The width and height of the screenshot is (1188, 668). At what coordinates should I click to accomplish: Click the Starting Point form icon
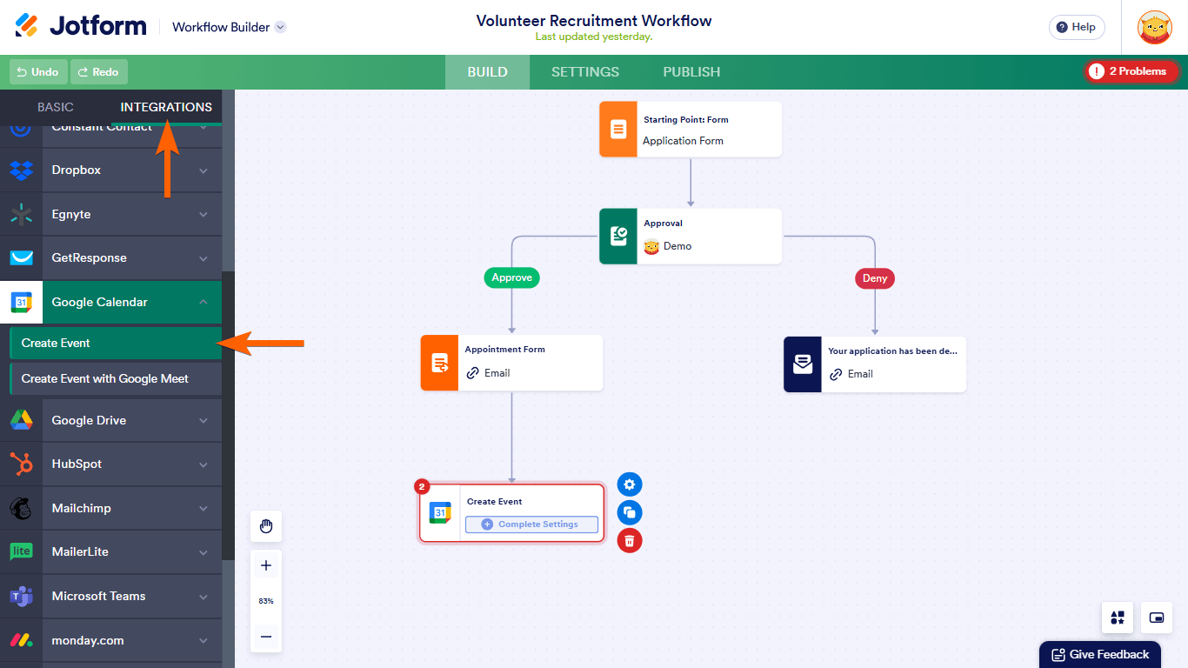(x=618, y=130)
